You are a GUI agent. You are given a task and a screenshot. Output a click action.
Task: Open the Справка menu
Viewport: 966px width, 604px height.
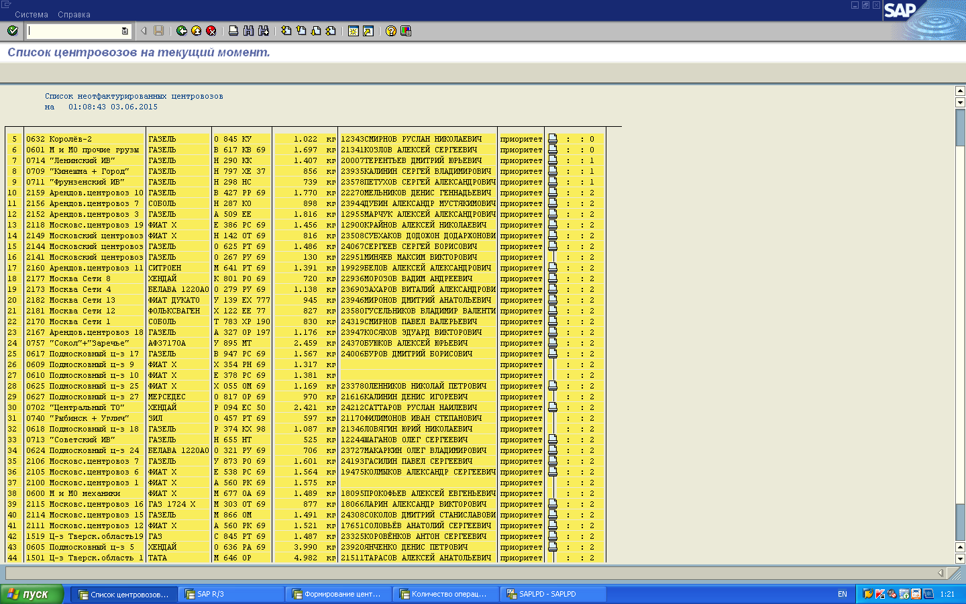(x=74, y=15)
